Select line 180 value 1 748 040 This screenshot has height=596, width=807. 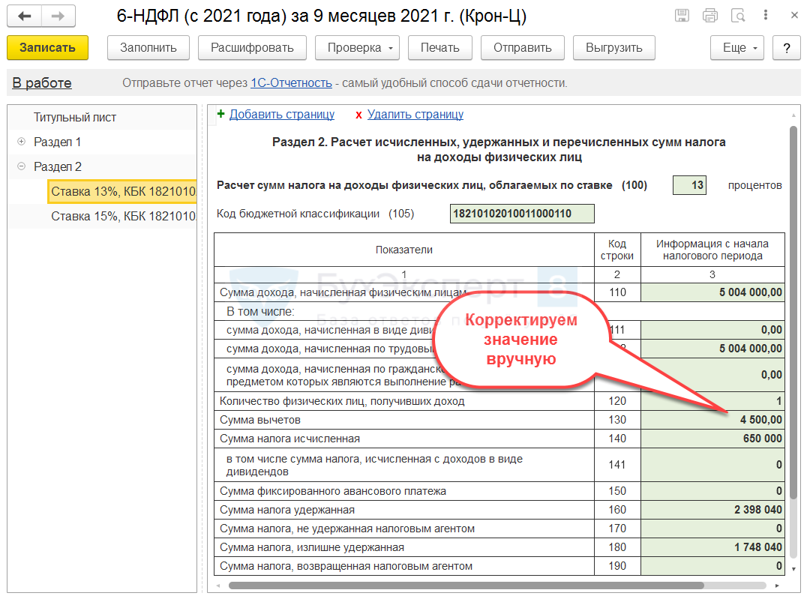pyautogui.click(x=712, y=547)
